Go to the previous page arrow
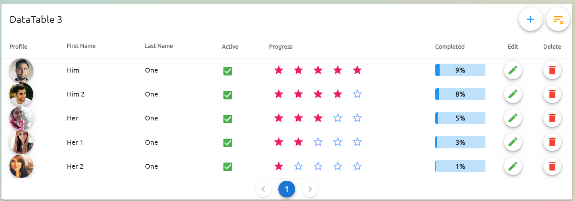This screenshot has height=201, width=575. tap(263, 189)
